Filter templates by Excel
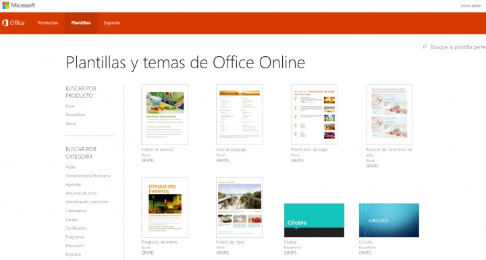 tap(70, 106)
